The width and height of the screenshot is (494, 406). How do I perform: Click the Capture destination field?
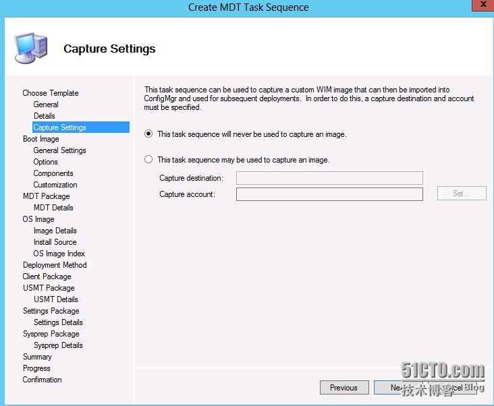tap(329, 178)
